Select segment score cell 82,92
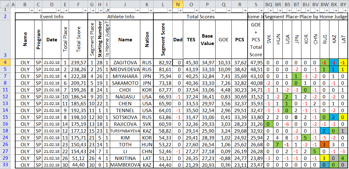This screenshot has width=349, height=169. pyautogui.click(x=163, y=62)
